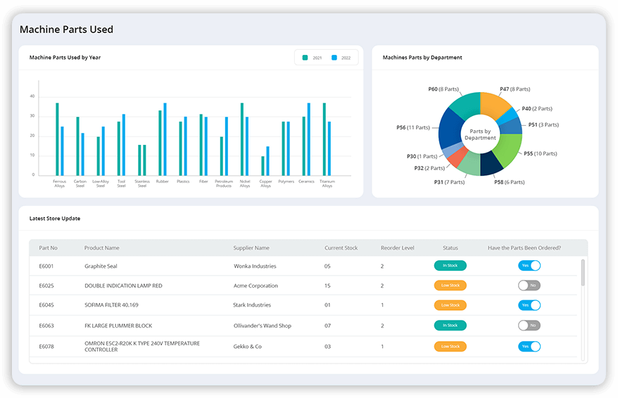Enable ordered toggle for DOUBLE INDICATION LAMP RED
This screenshot has height=398, width=618.
click(x=529, y=285)
